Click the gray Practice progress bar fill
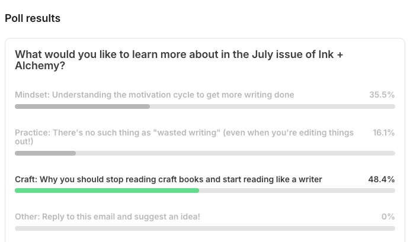The height and width of the screenshot is (242, 410). [x=45, y=153]
